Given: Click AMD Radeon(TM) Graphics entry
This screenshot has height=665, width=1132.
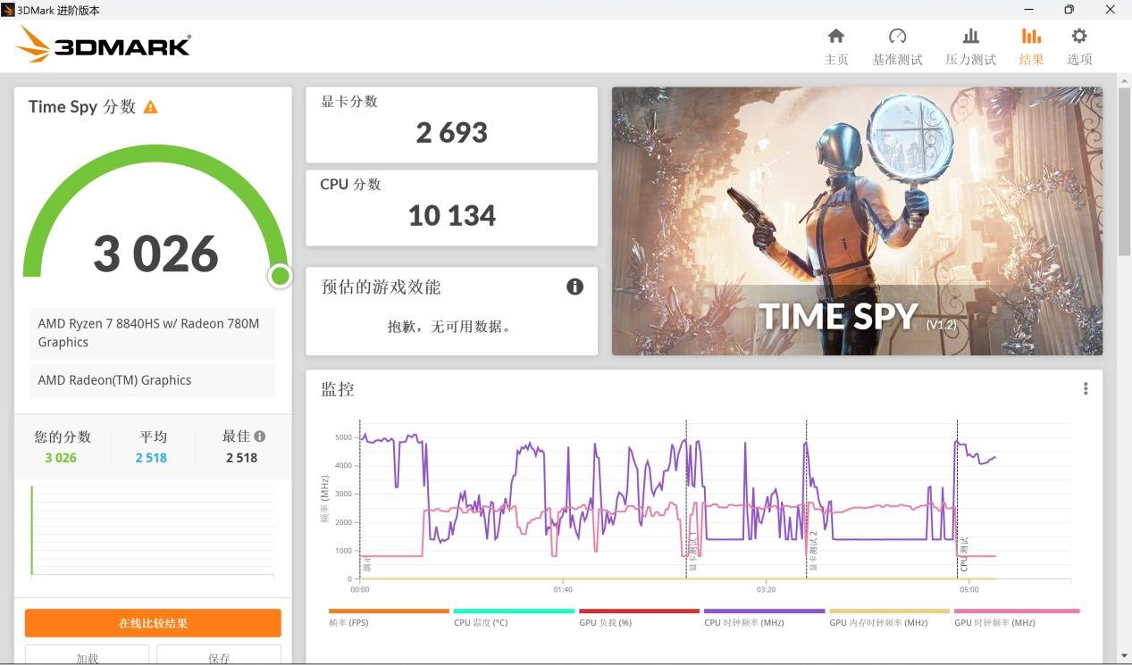Looking at the screenshot, I should point(153,380).
